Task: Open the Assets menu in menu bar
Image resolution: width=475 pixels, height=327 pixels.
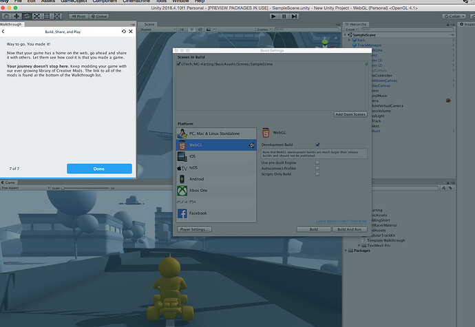Action: [x=48, y=1]
